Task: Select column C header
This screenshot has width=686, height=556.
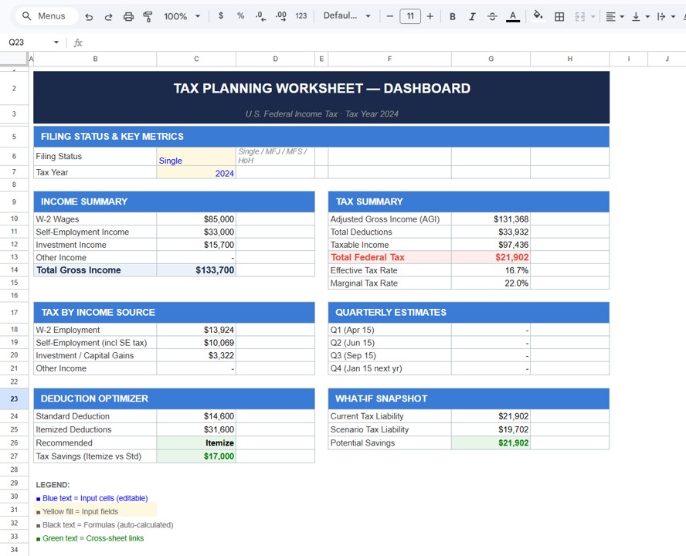Action: (x=196, y=59)
